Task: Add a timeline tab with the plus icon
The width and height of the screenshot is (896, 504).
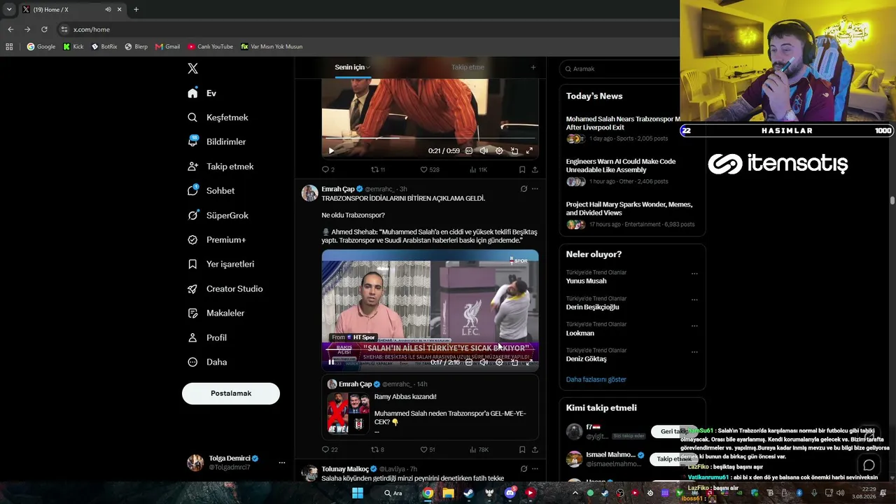Action: 533,67
